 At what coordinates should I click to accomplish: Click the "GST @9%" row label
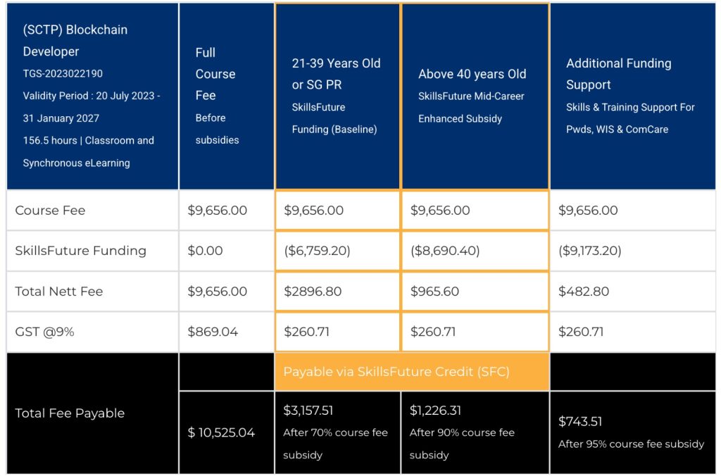(44, 332)
